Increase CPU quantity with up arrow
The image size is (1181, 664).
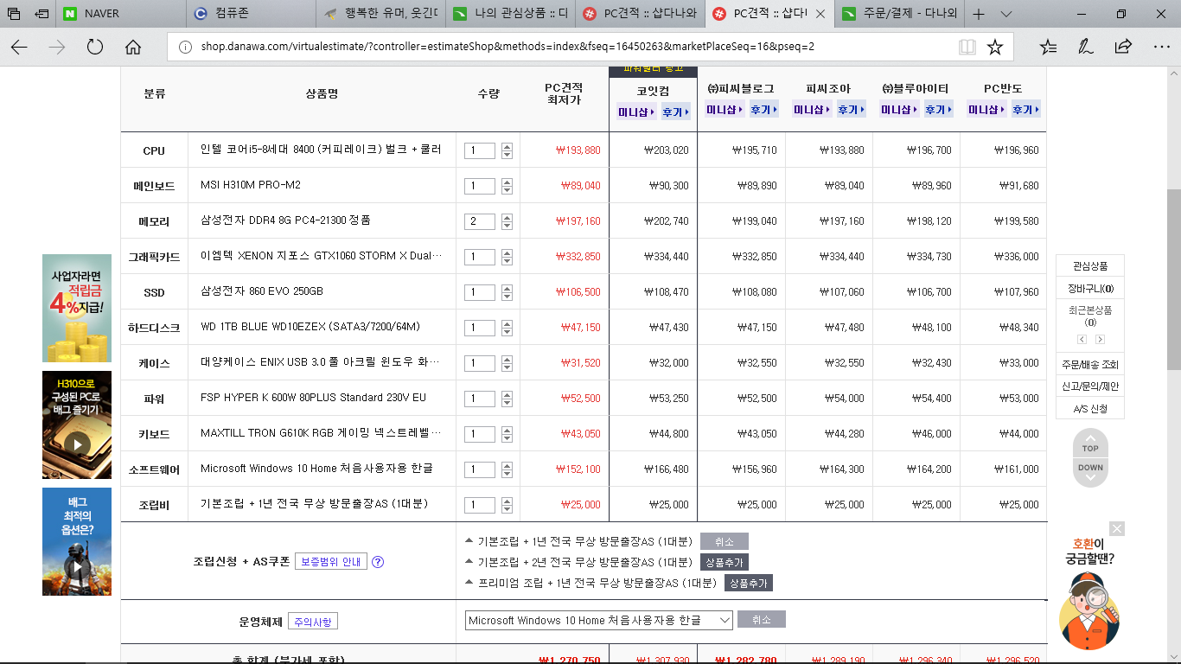(x=507, y=147)
